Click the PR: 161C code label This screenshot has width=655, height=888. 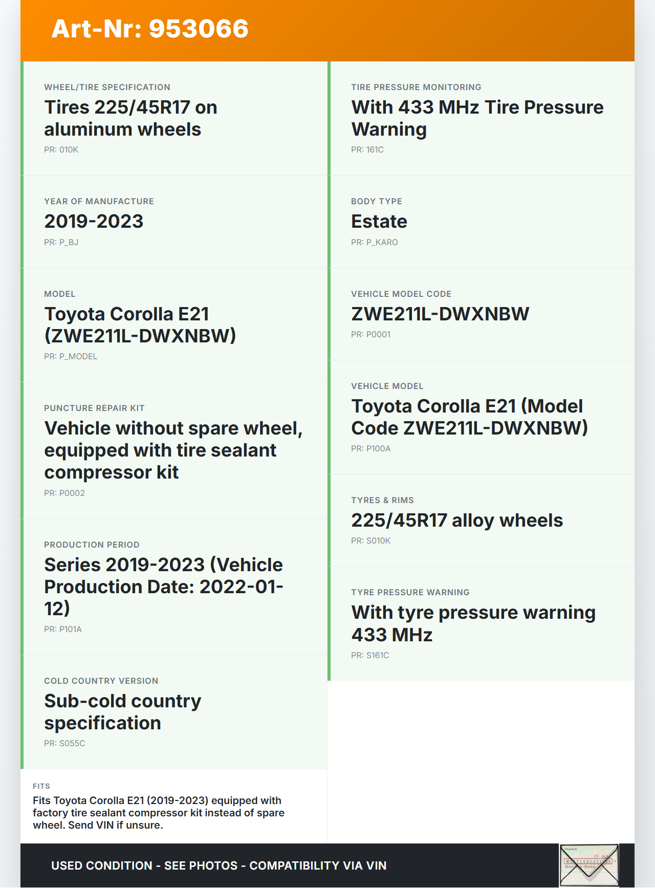(367, 150)
